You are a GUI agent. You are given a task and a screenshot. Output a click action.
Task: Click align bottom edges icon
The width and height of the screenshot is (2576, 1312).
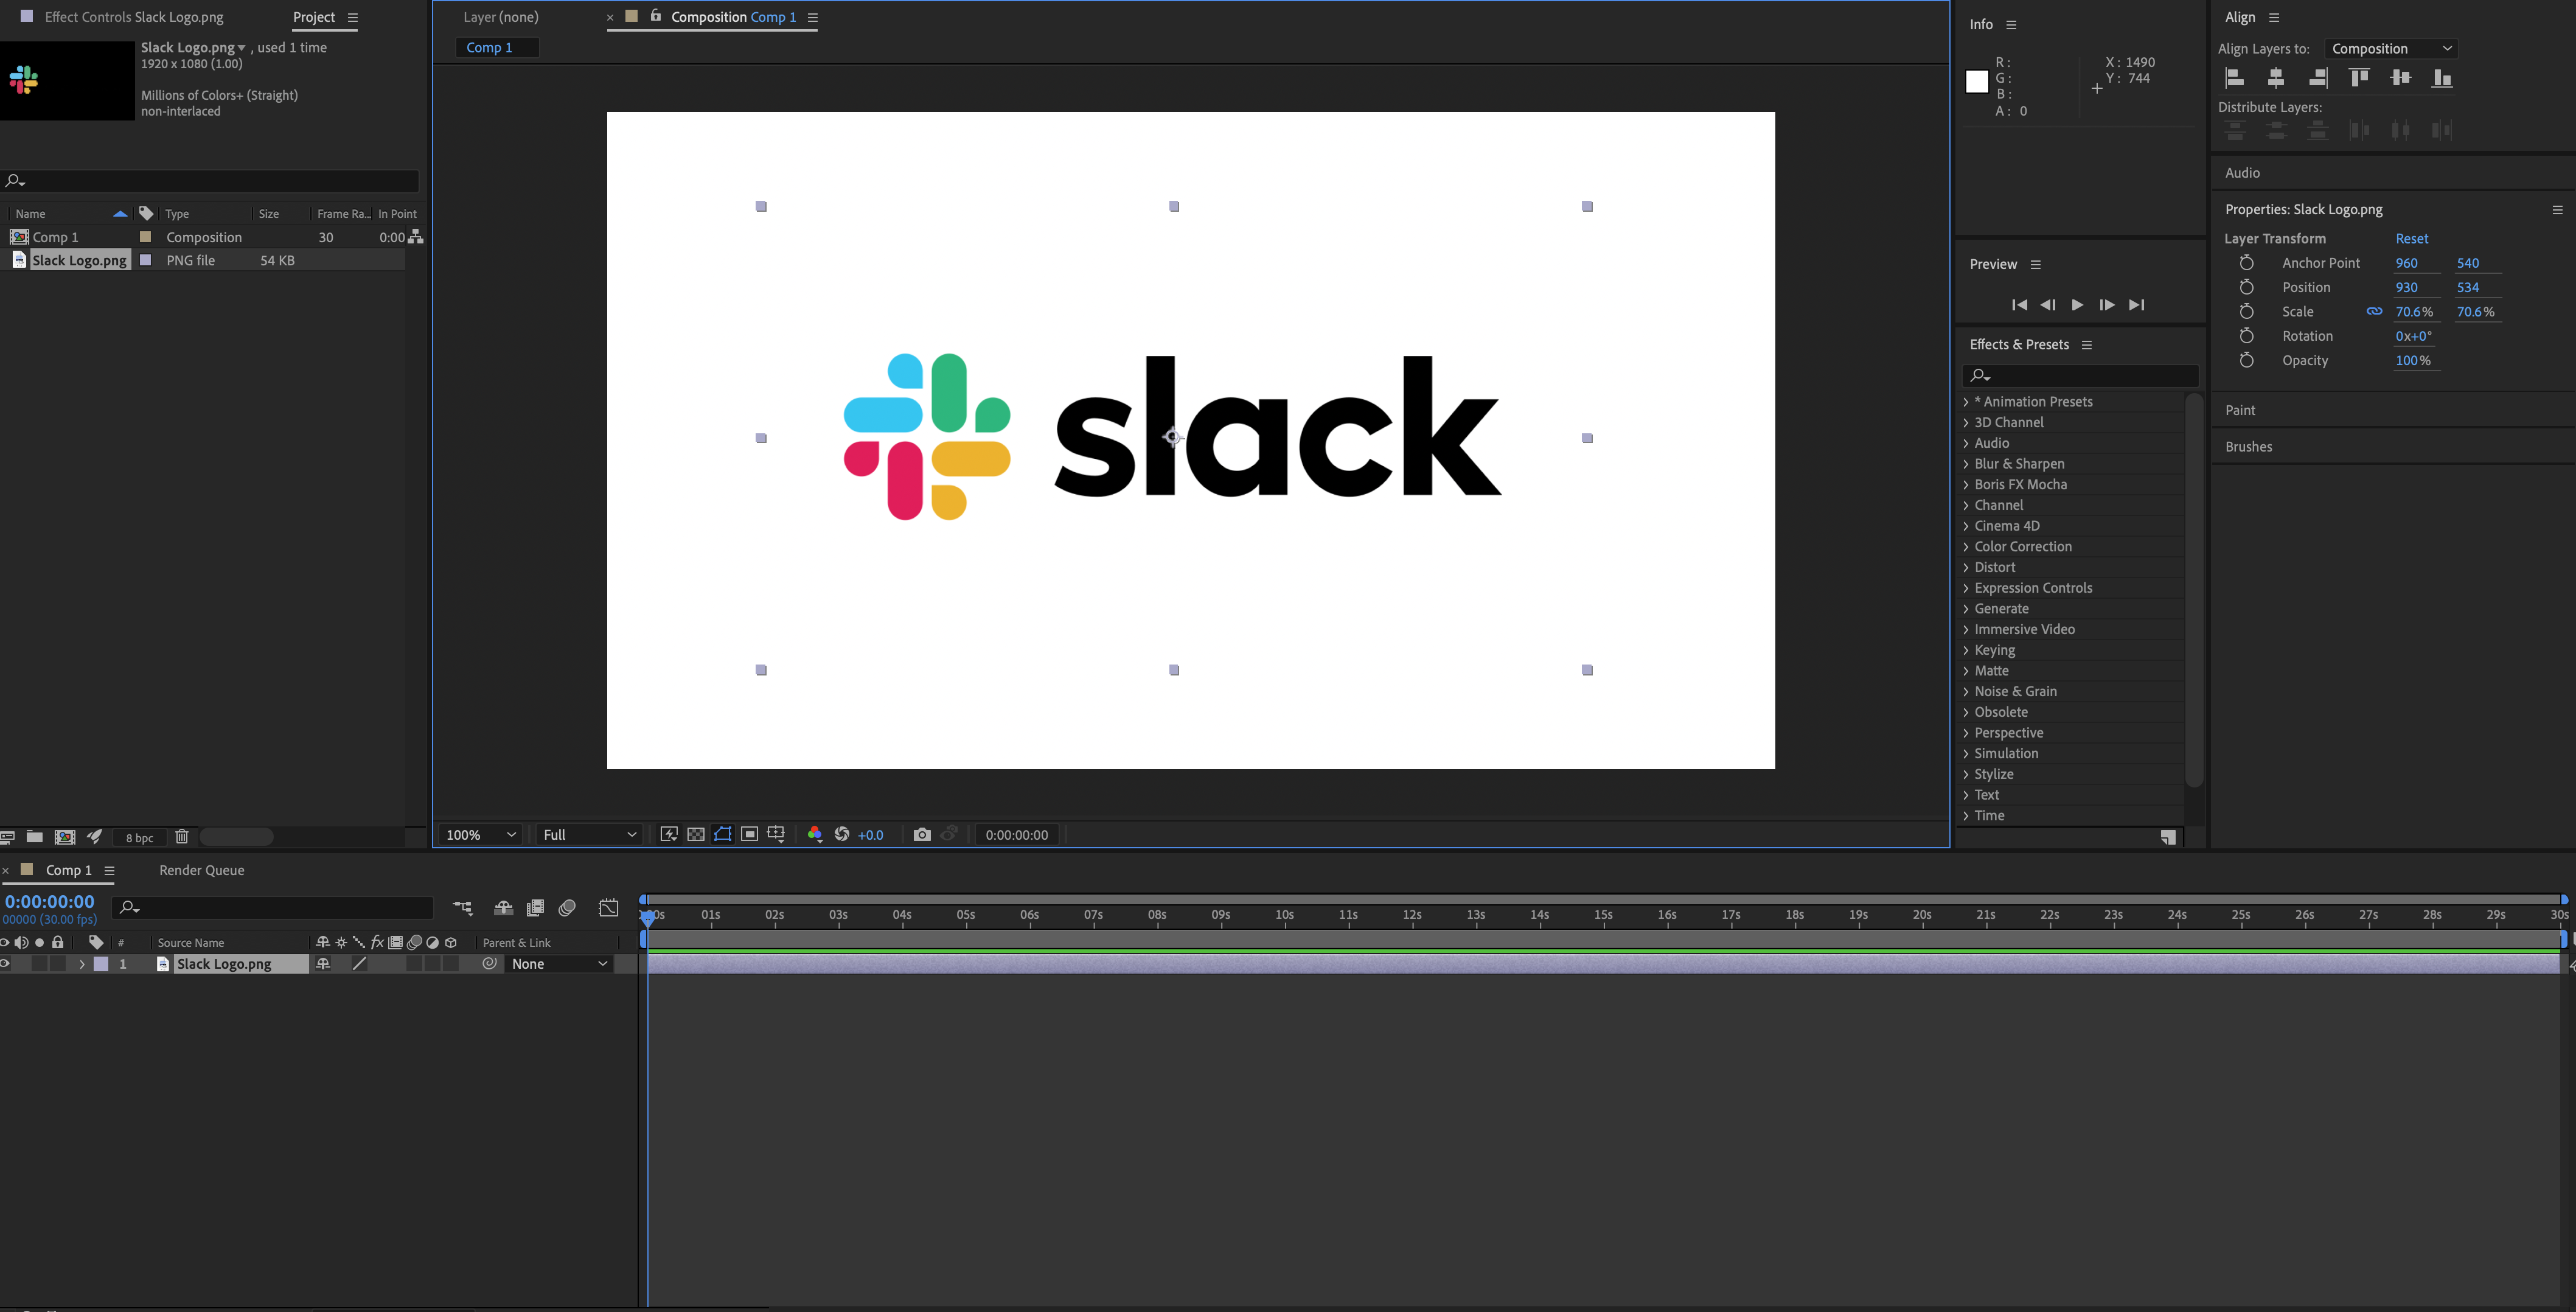click(x=2442, y=78)
